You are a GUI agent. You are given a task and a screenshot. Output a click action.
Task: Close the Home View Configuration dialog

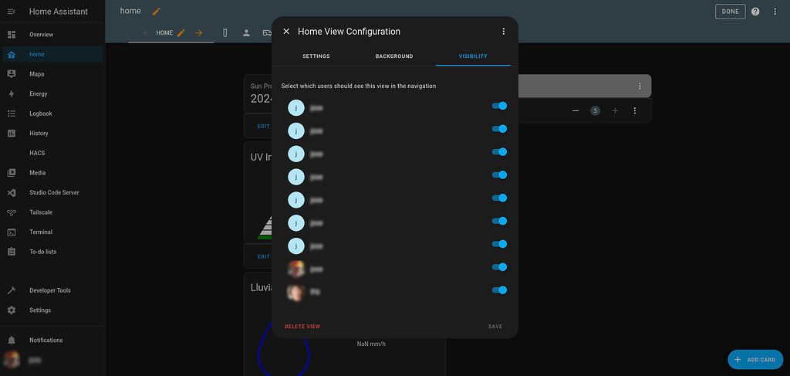(286, 31)
